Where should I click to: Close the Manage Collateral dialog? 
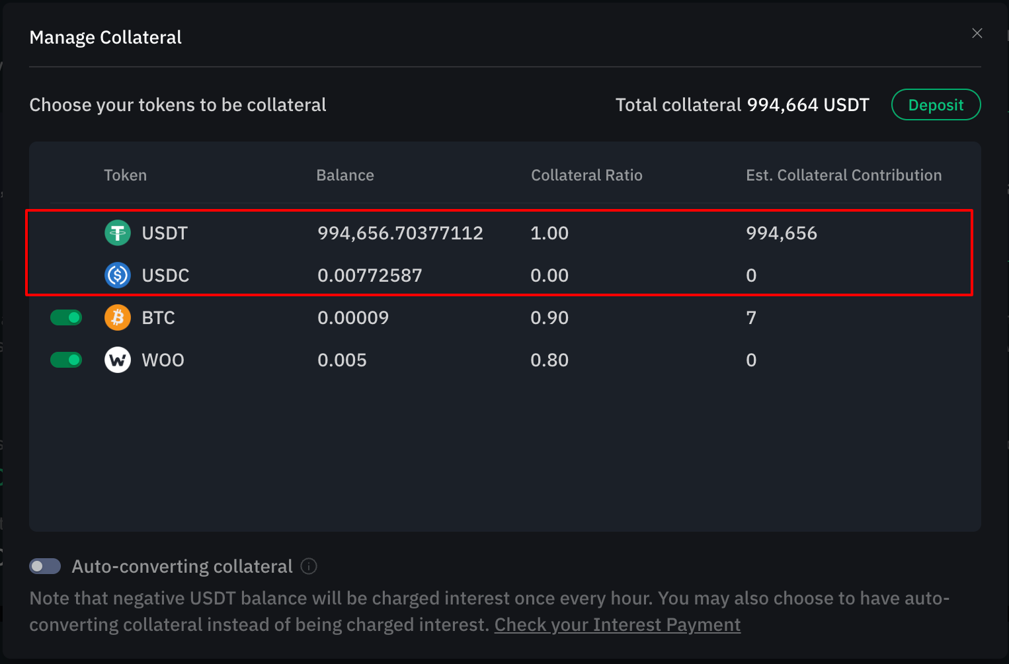(x=977, y=33)
